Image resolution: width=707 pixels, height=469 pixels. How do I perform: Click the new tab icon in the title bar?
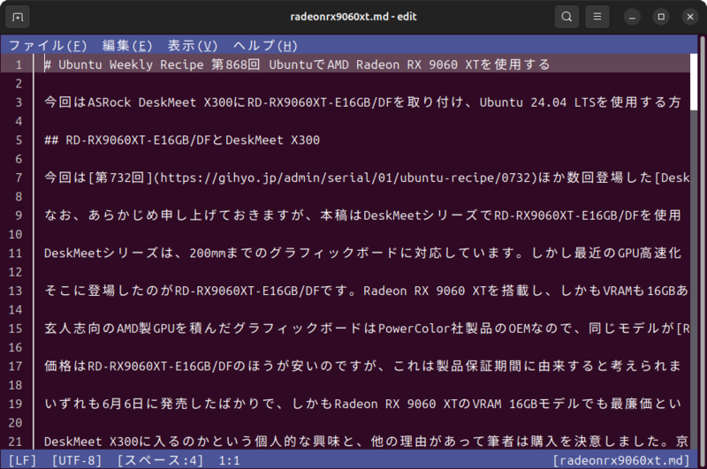[19, 17]
